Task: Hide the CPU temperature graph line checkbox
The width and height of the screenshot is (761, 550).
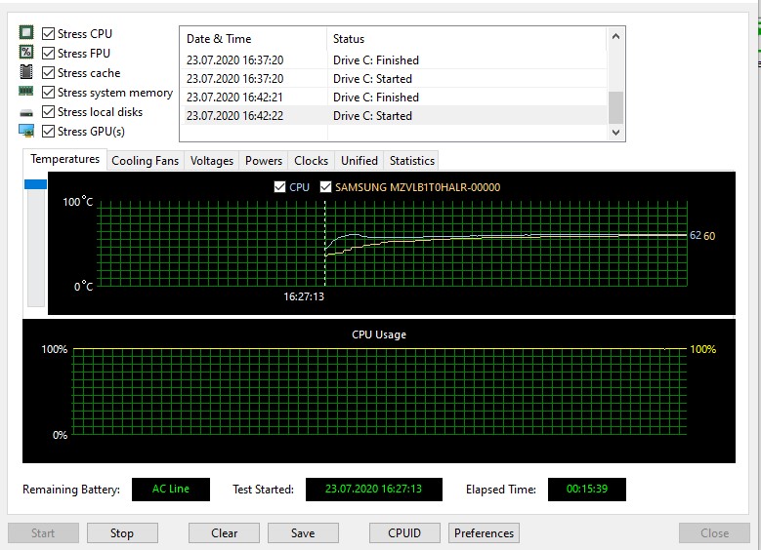Action: 279,187
